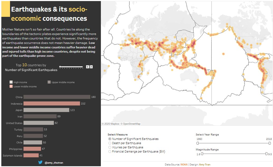The height and width of the screenshot is (167, 273).
Task: Select the United States bar showing 82
Action: (39, 123)
